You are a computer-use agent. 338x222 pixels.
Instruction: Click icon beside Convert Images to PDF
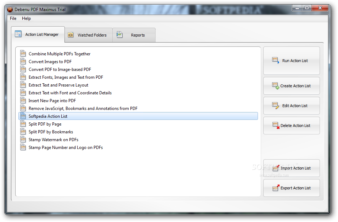click(x=23, y=61)
